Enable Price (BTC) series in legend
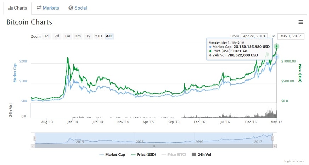 [173, 154]
